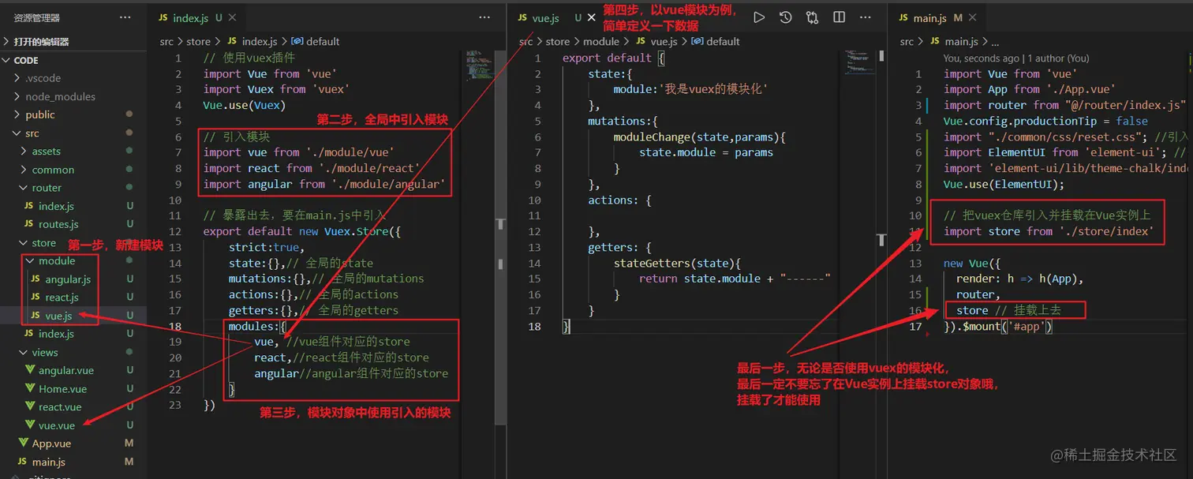Open main.js in the explorer tree
This screenshot has height=479, width=1193.
[73, 462]
